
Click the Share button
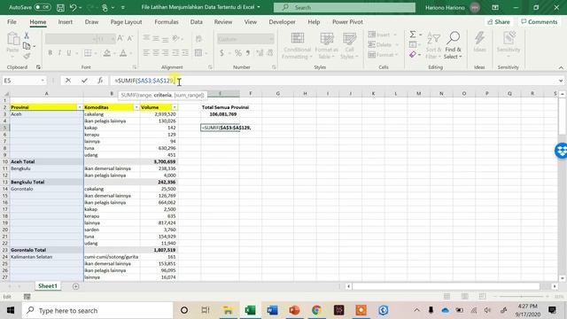499,21
